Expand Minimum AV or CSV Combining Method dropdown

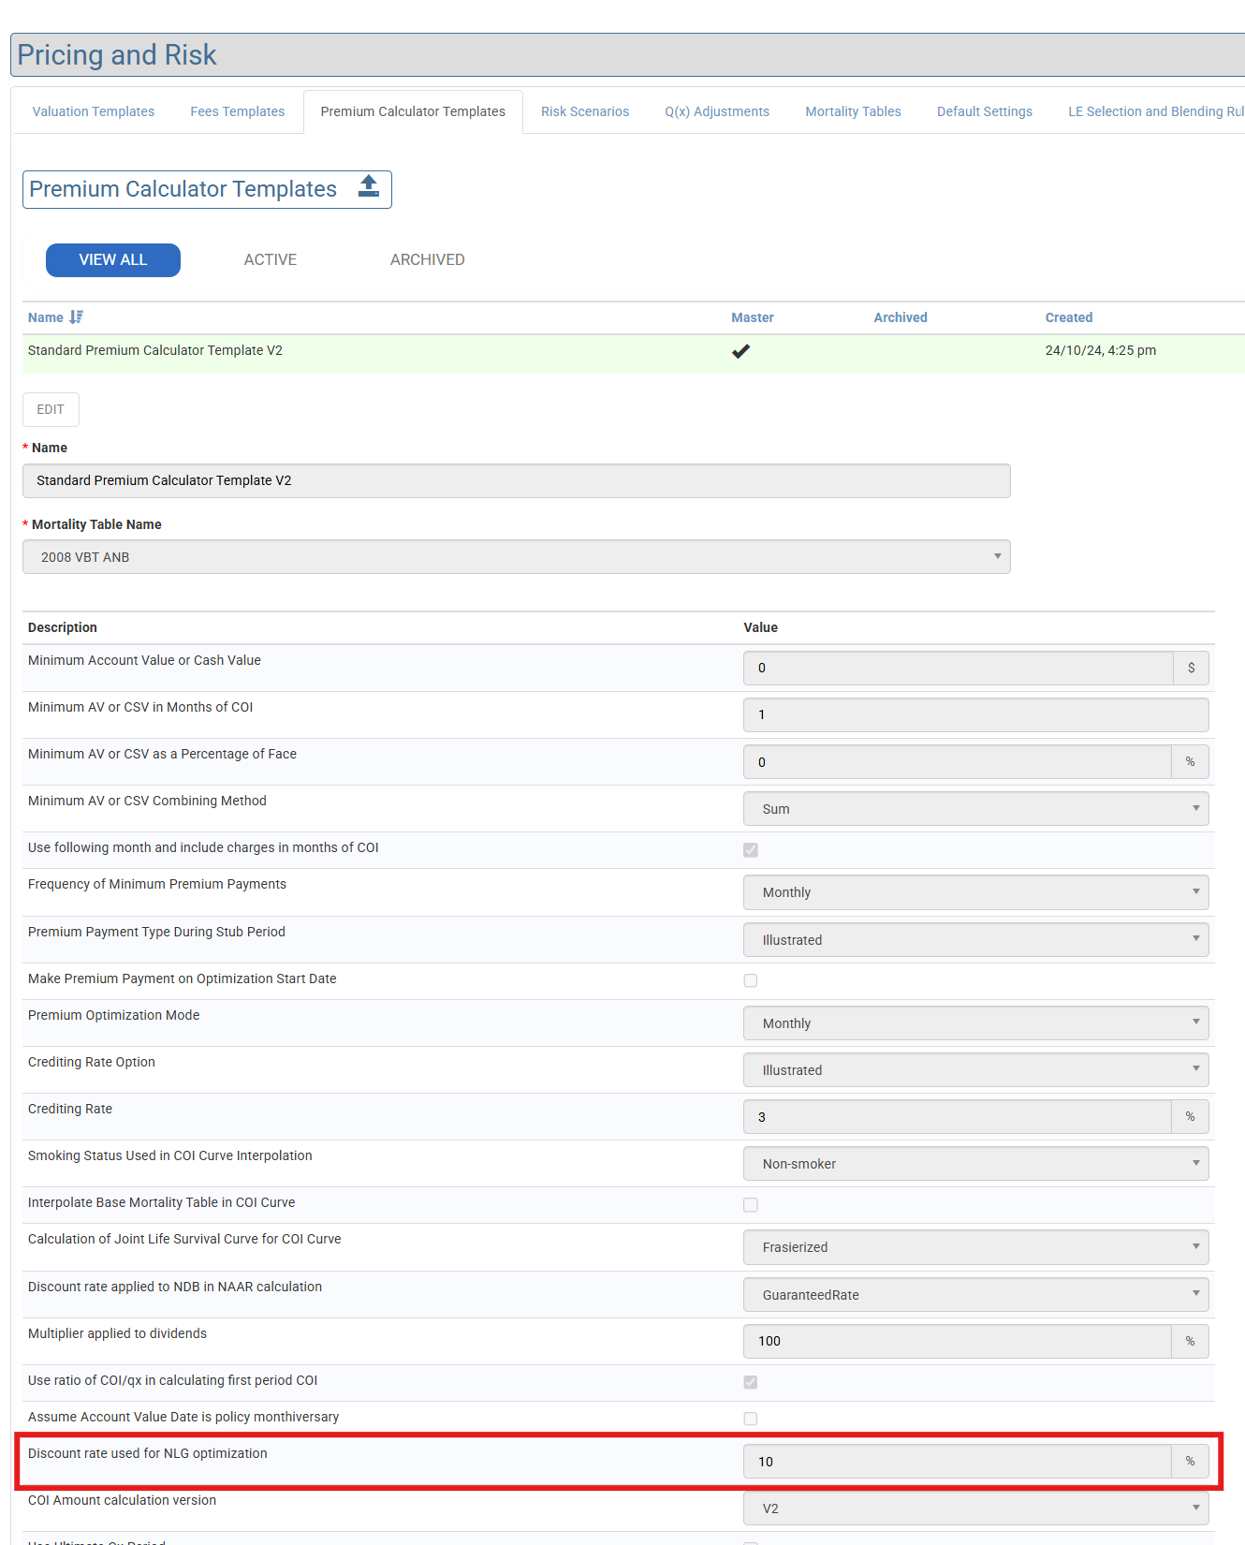[975, 809]
